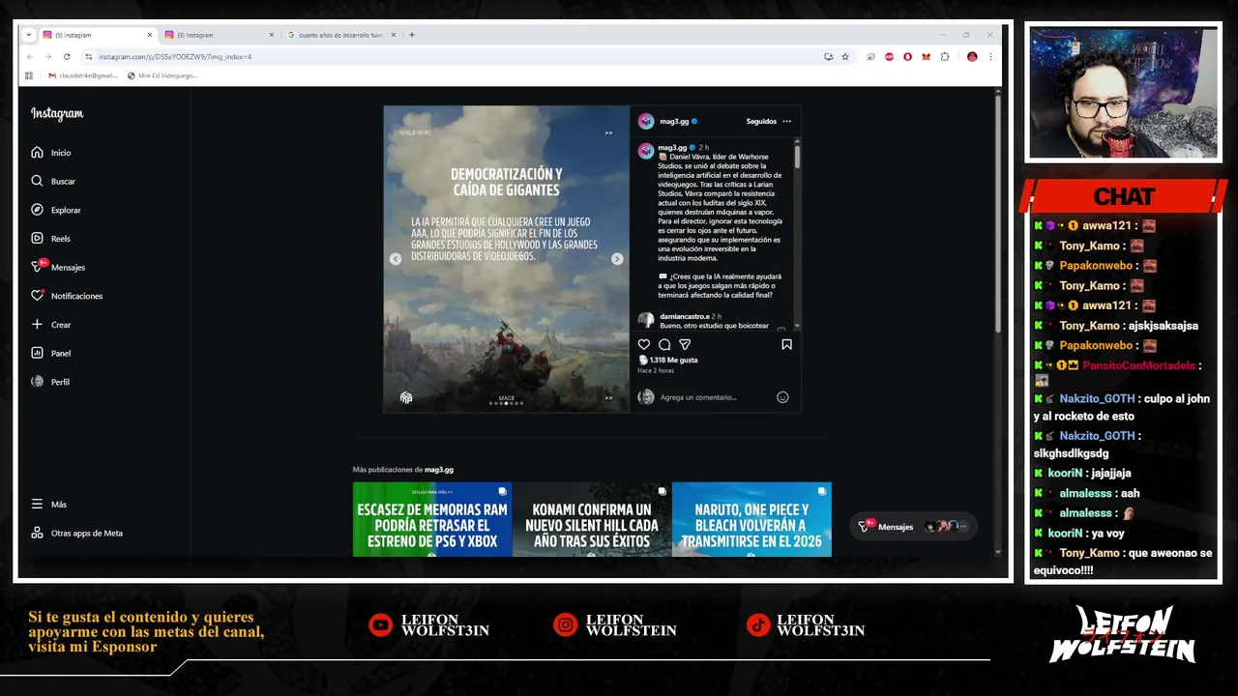Open emoji picker in comment box
Image resolution: width=1238 pixels, height=696 pixels.
[782, 397]
